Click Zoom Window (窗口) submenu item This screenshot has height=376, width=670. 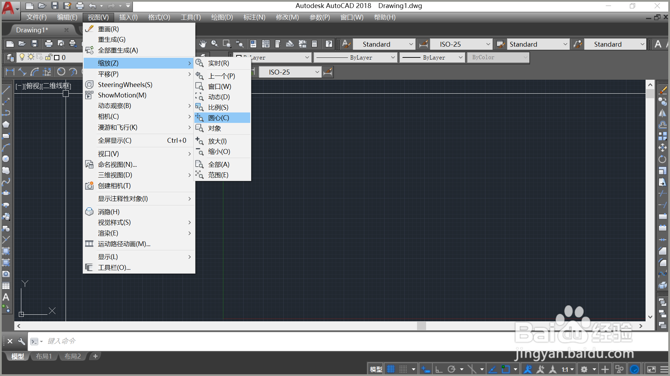[219, 86]
